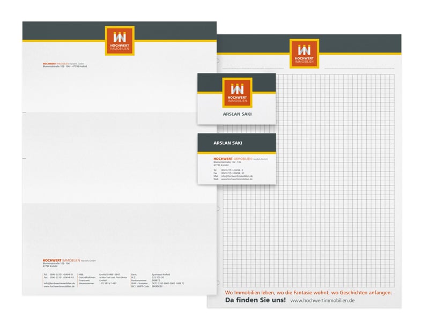Viewport: 429px width, 326px height.
Task: Click the orange logo on the front business card
Action: point(237,93)
